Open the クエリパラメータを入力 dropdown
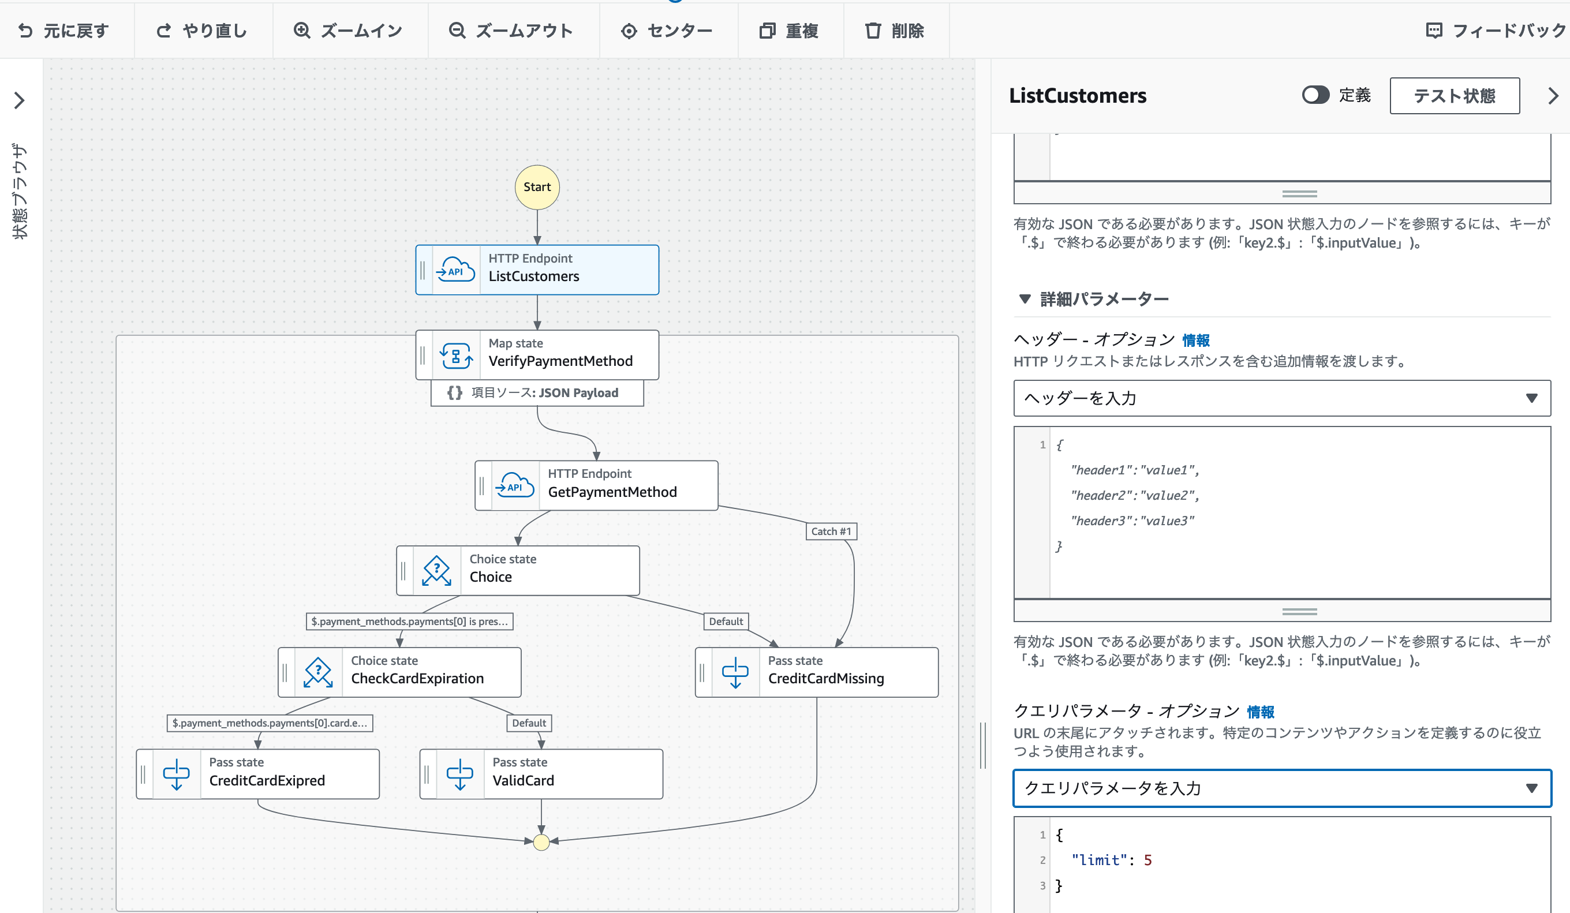Image resolution: width=1570 pixels, height=913 pixels. (x=1281, y=788)
